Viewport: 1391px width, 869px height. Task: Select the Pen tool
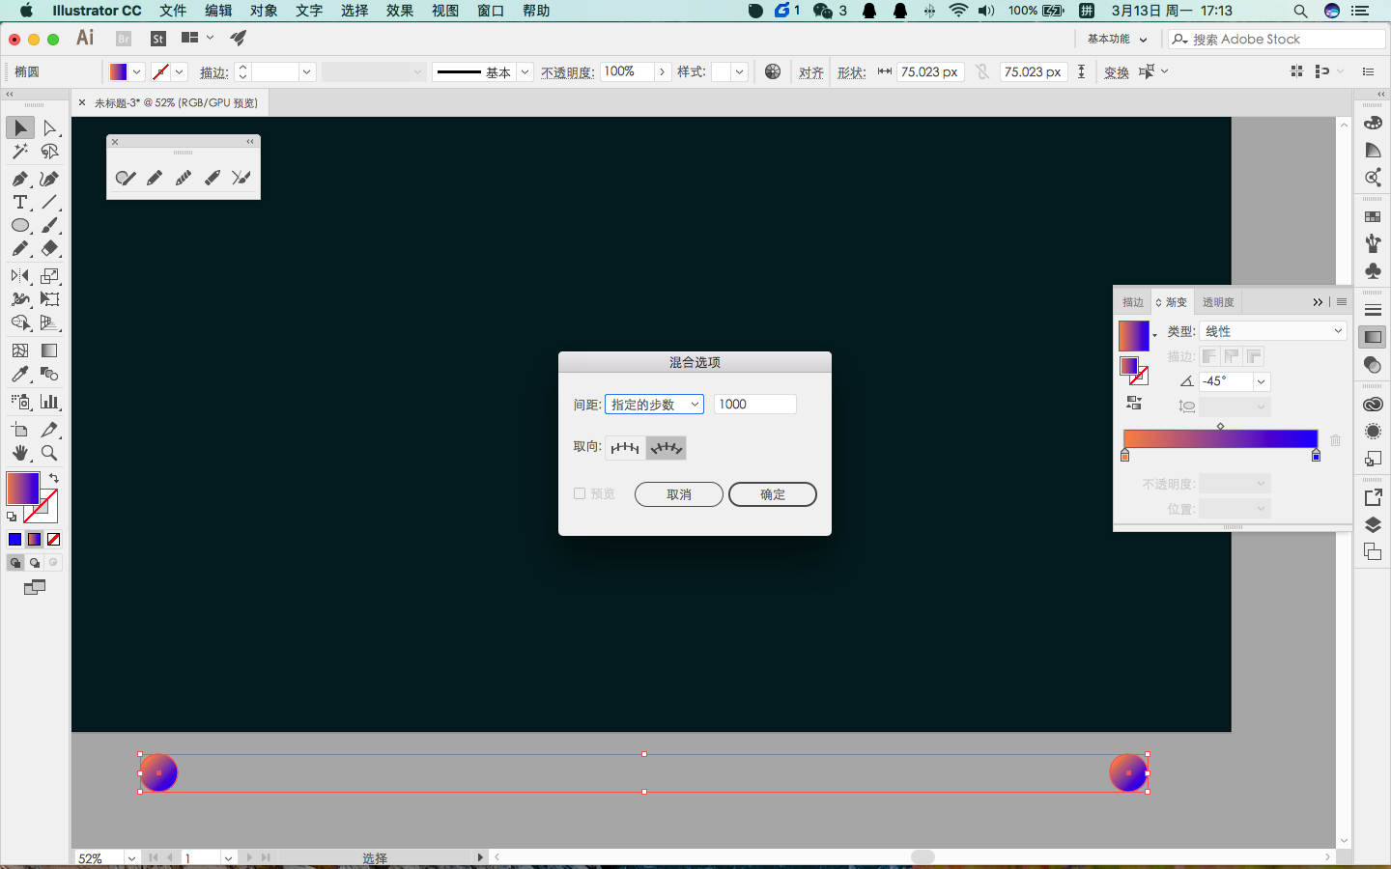coord(20,179)
